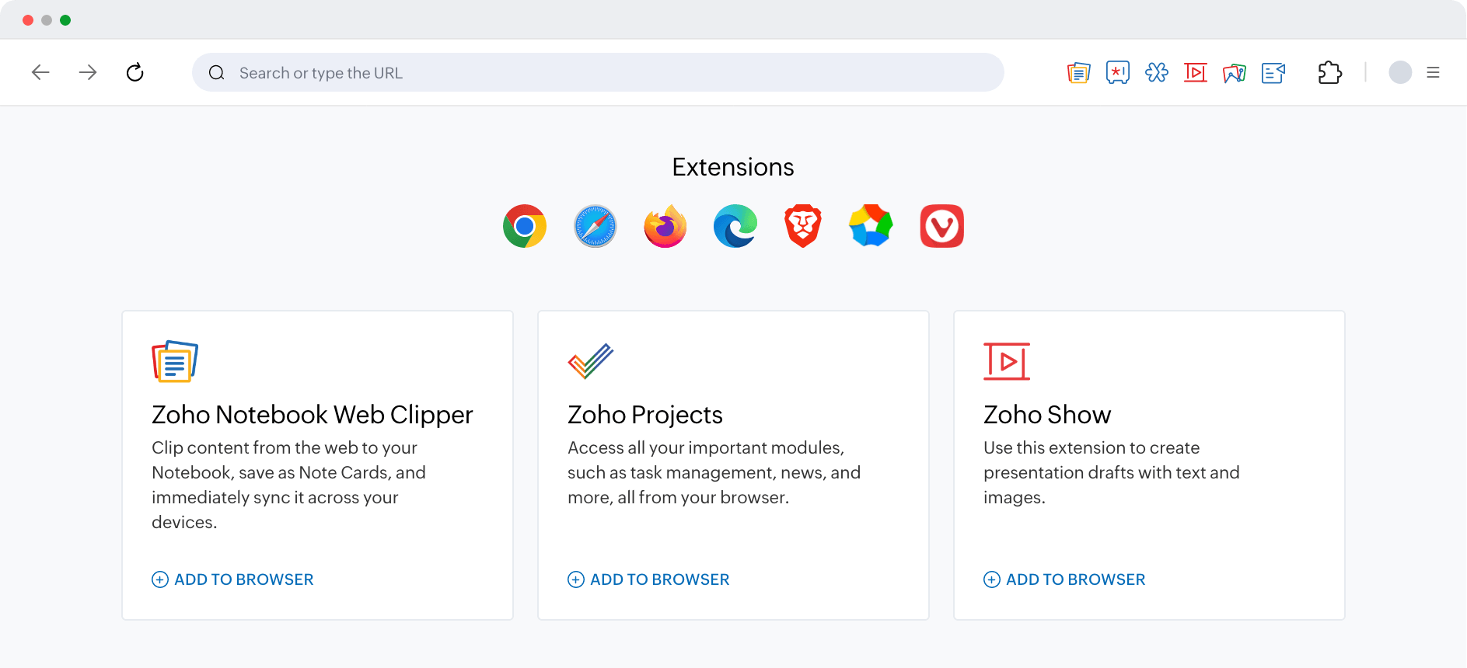This screenshot has height=668, width=1467.
Task: Add Zoho Notebook Web Clipper to browser
Action: [232, 579]
